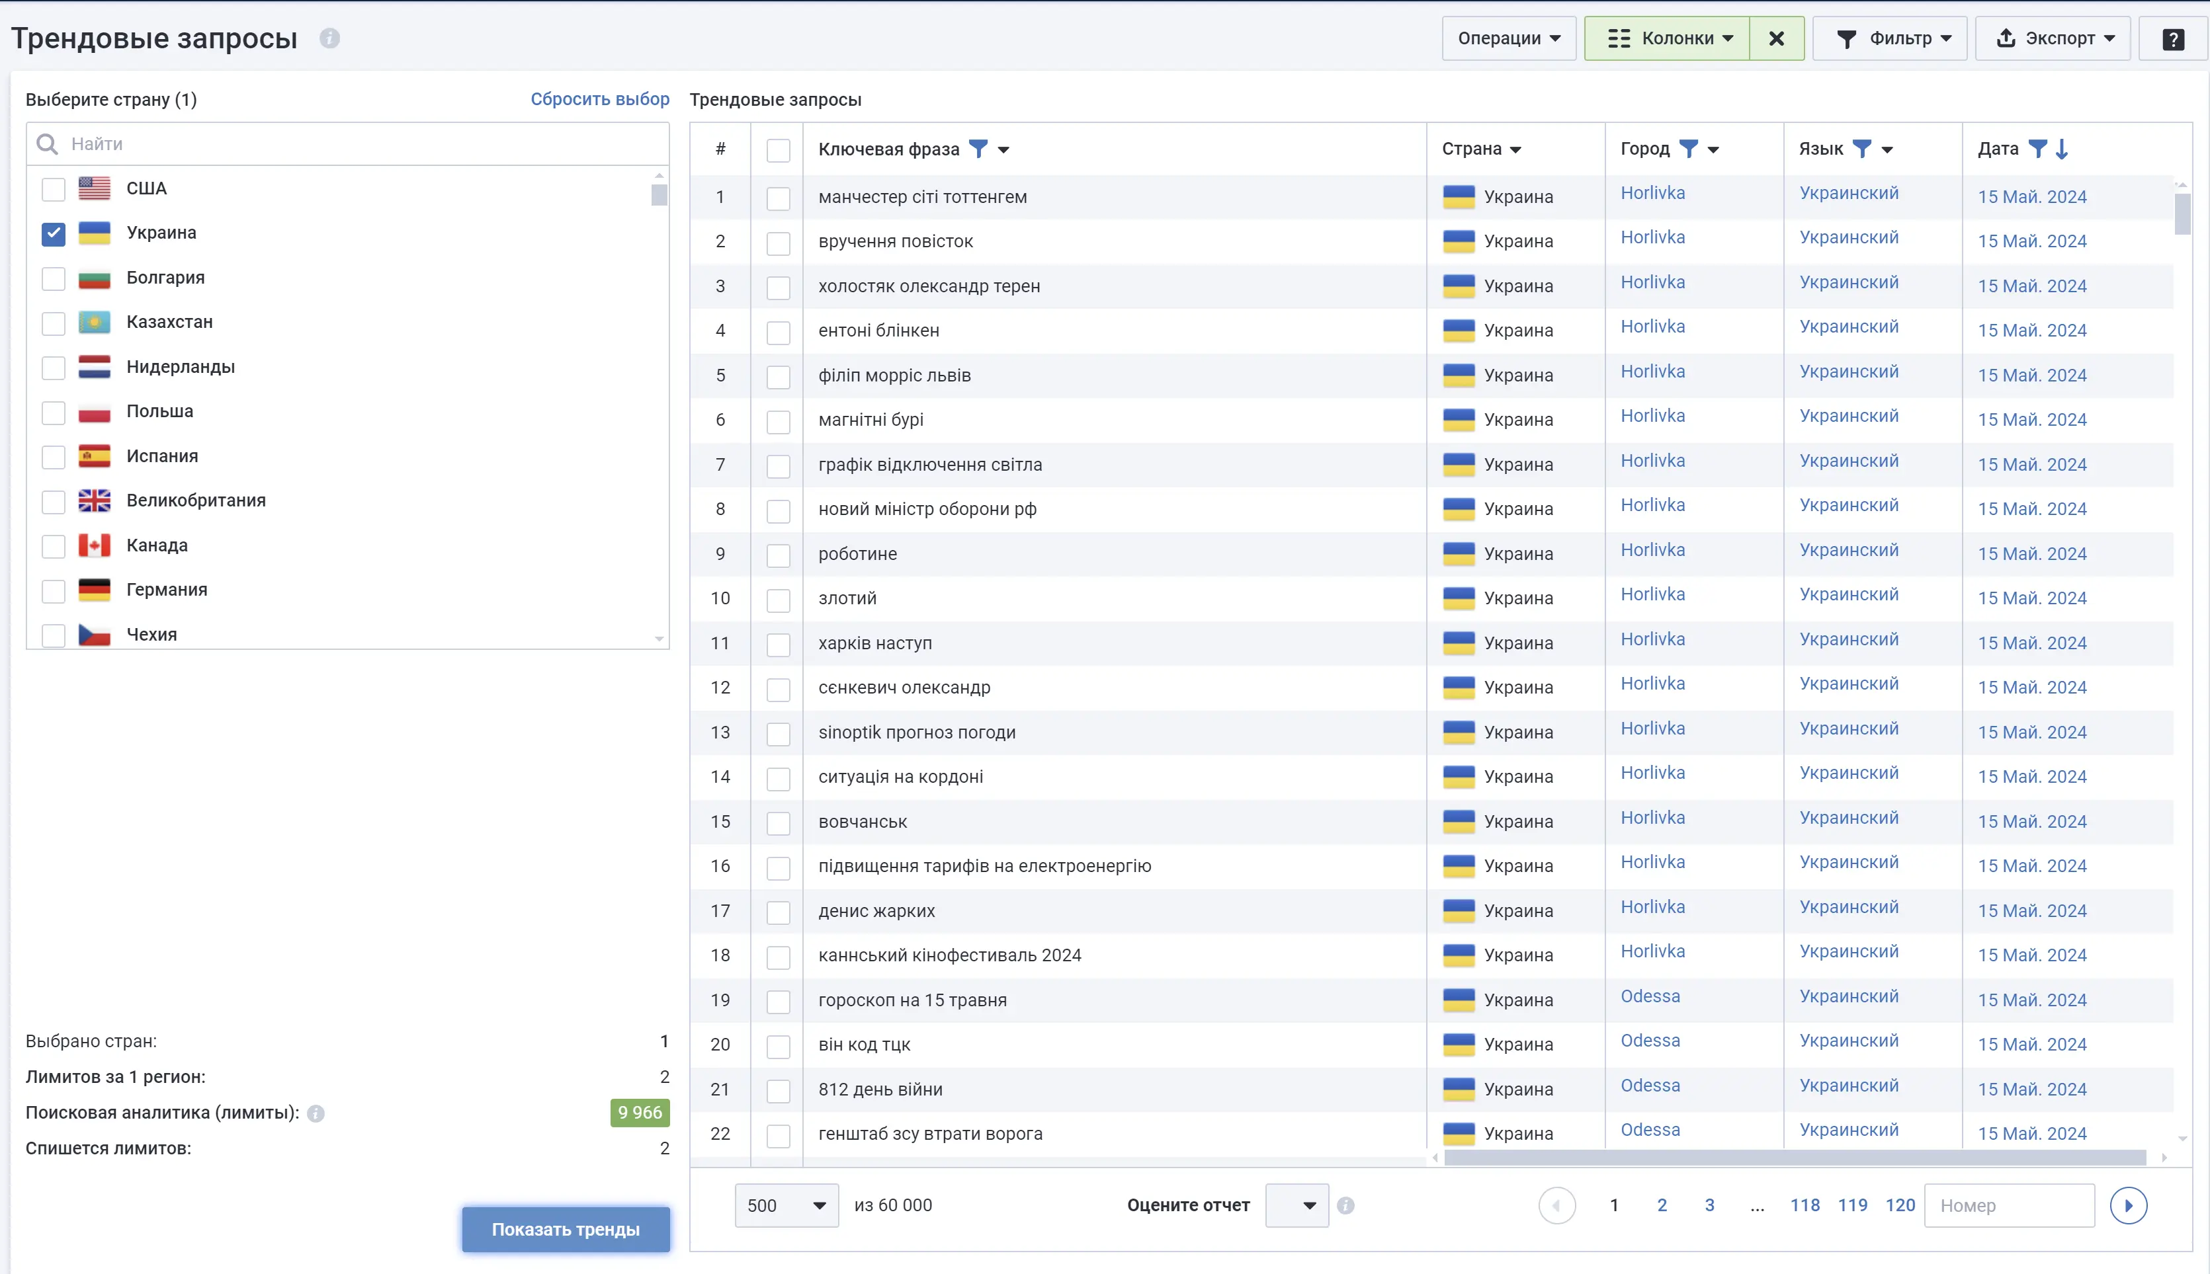Image resolution: width=2210 pixels, height=1274 pixels.
Task: Check the Польша country checkbox
Action: 54,412
